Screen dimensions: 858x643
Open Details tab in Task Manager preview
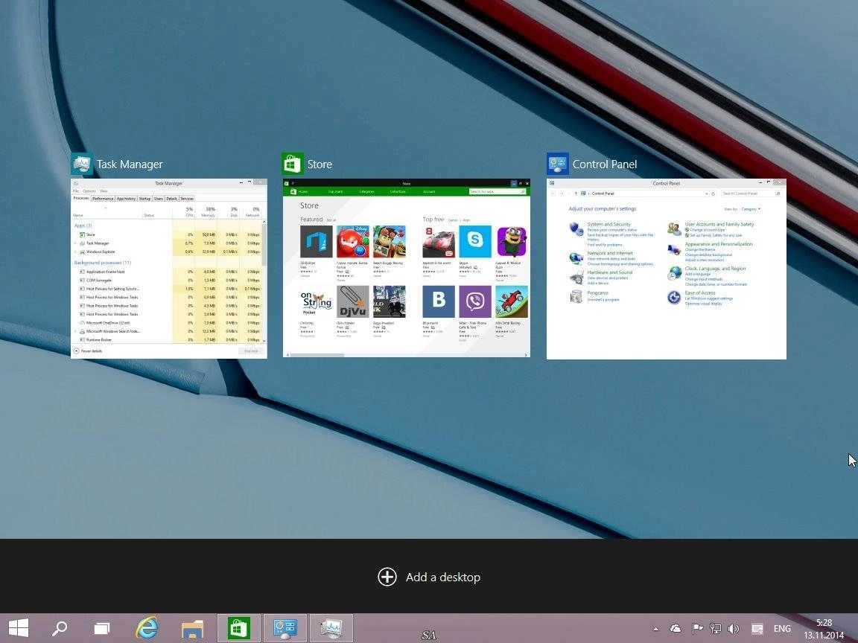(x=172, y=199)
